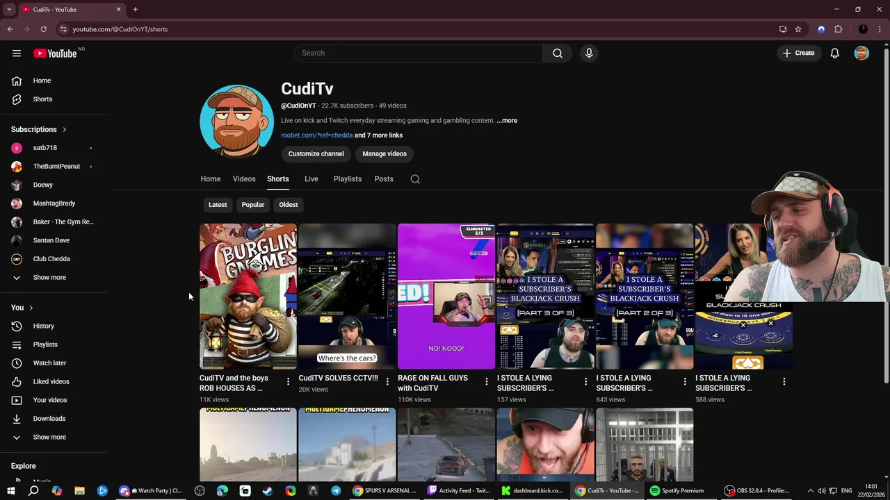Image resolution: width=890 pixels, height=500 pixels.
Task: Start voice search with microphone icon
Action: pyautogui.click(x=589, y=53)
